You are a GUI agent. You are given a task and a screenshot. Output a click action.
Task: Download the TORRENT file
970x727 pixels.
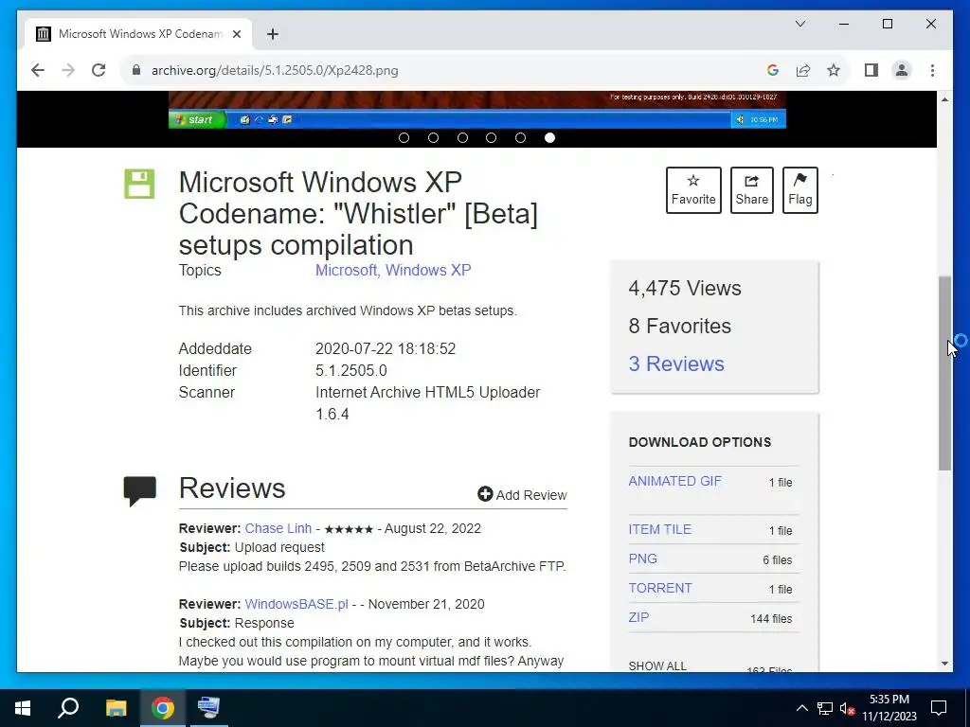660,588
